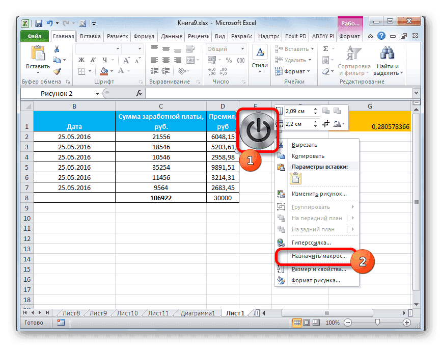Switch to the Диаграмма1 sheet tab
This screenshot has width=442, height=347.
[x=199, y=314]
